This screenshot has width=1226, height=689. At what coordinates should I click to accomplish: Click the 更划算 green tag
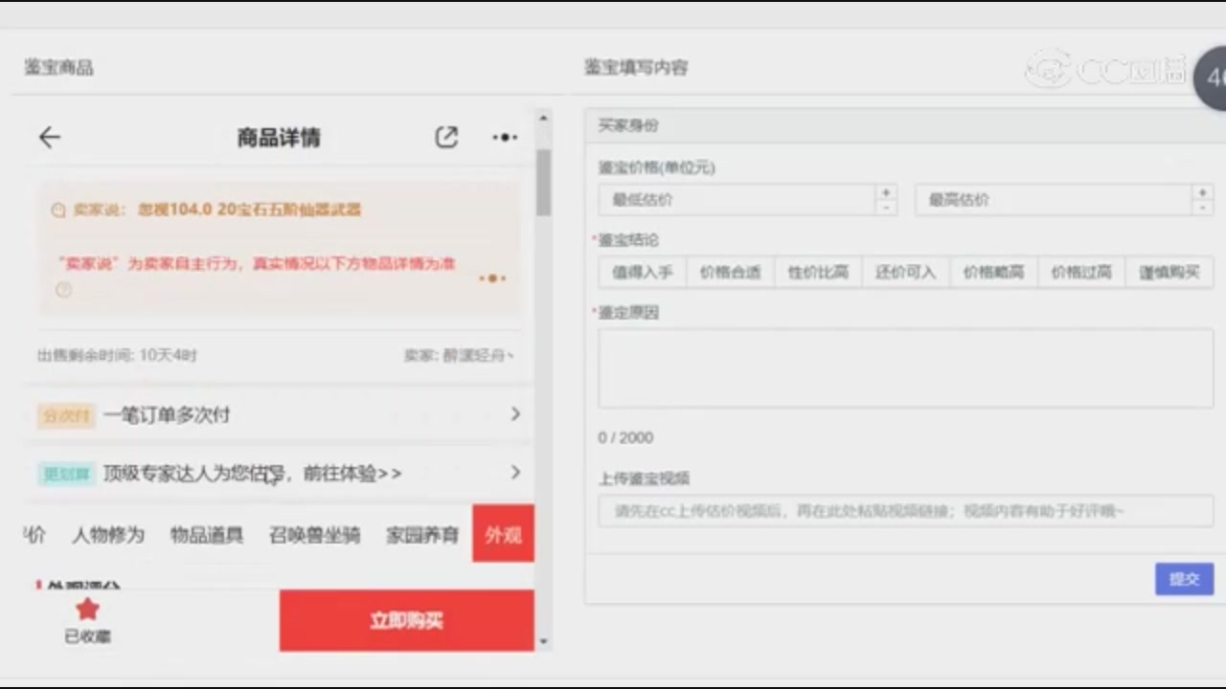click(66, 474)
